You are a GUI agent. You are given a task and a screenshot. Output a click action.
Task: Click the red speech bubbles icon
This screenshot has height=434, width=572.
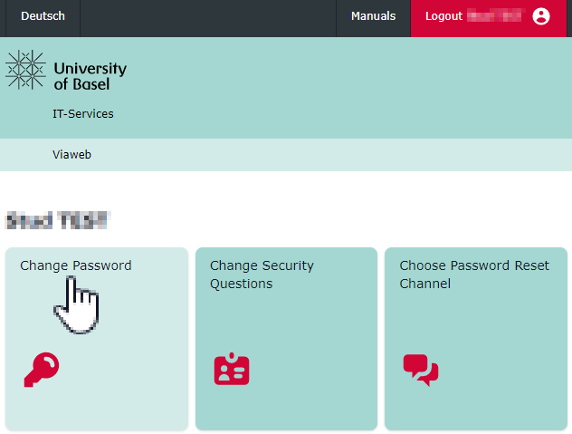click(x=420, y=370)
